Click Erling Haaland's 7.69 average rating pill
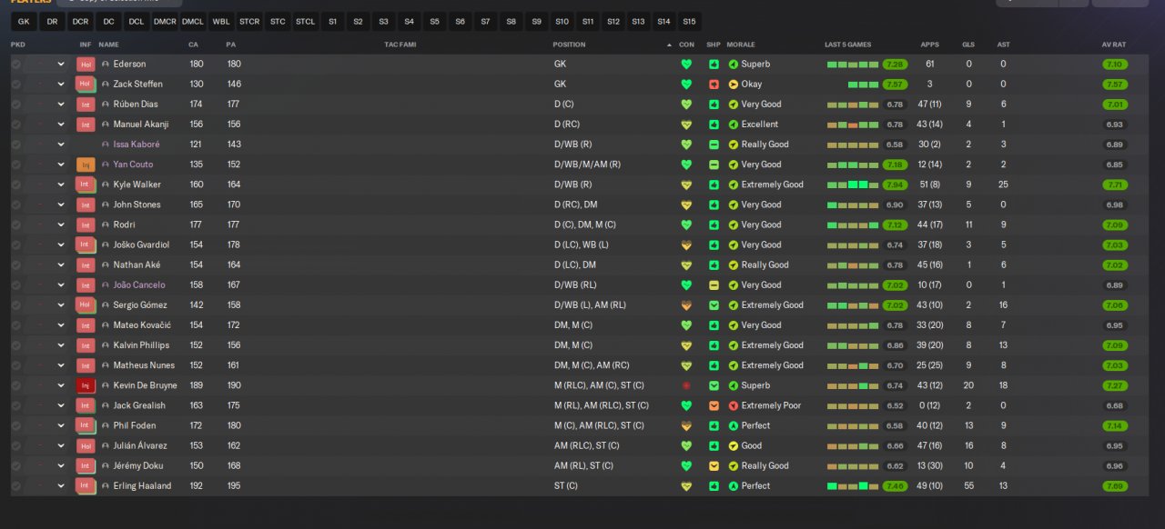 coord(1114,485)
